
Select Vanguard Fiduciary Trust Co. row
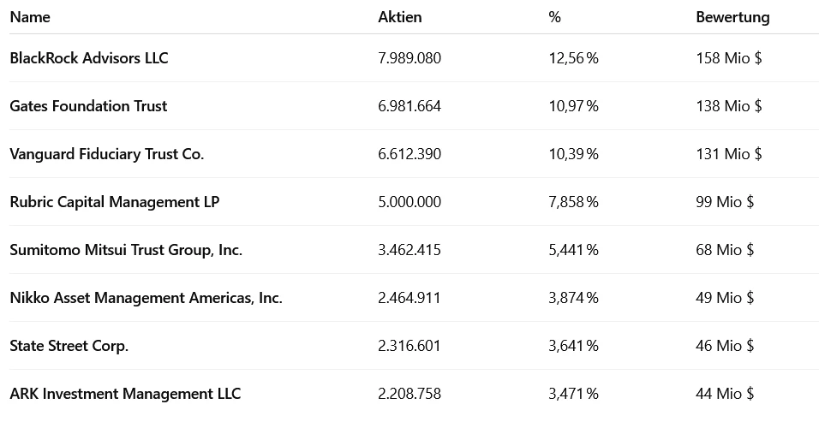[x=107, y=154]
